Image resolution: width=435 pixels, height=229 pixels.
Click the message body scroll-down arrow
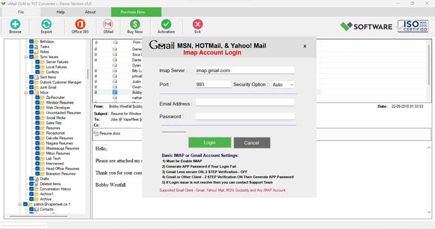pos(429,212)
